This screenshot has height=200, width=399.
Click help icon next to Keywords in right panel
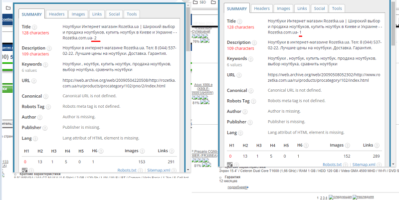pos(251,59)
